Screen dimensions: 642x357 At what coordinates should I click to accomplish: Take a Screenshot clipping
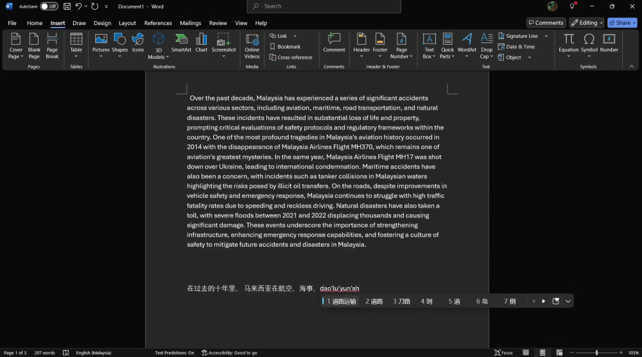223,46
